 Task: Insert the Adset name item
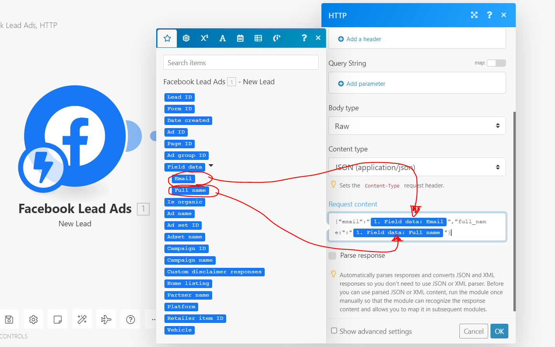pos(185,237)
